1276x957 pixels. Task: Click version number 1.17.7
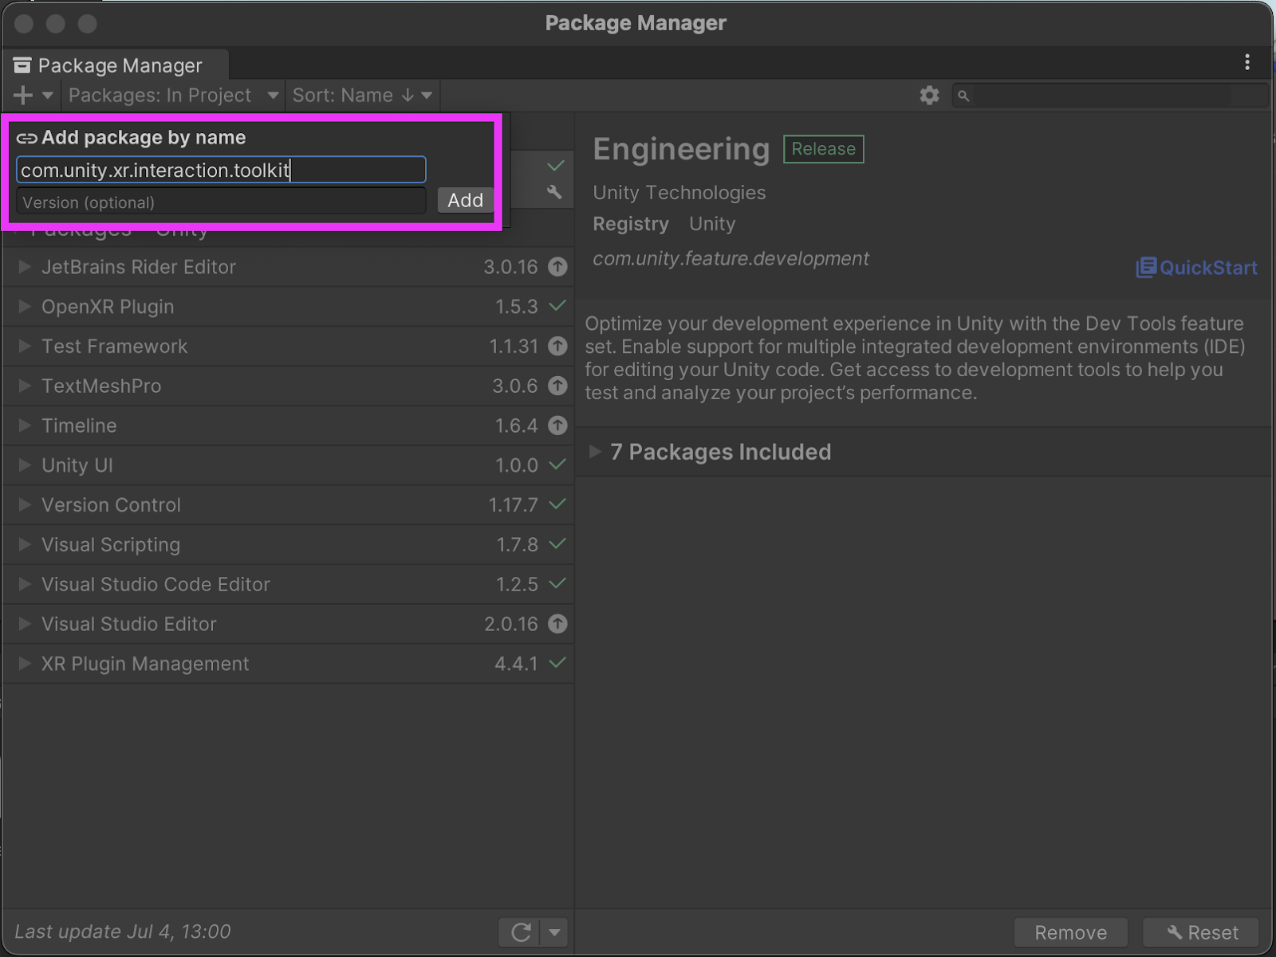(513, 505)
